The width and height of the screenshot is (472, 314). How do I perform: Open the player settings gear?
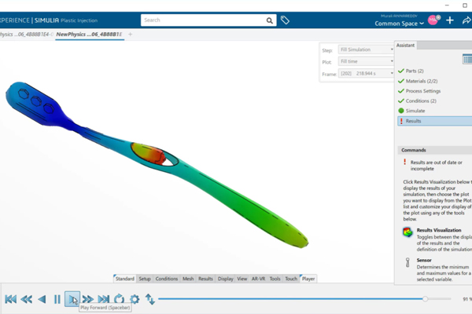pos(135,299)
